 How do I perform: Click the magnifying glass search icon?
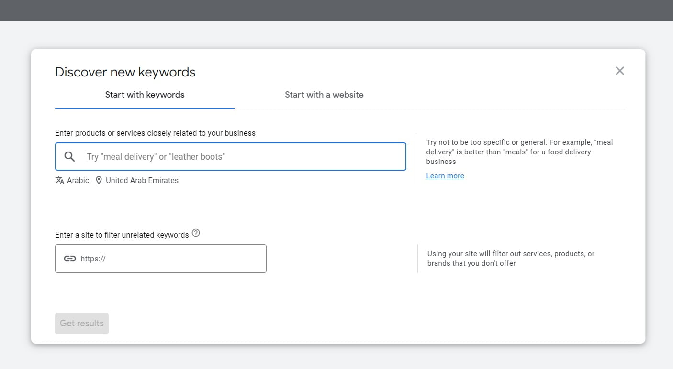tap(70, 156)
